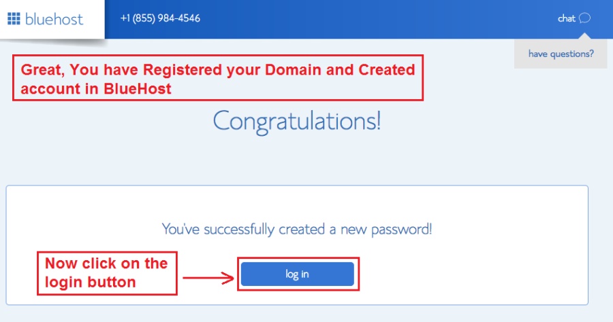
Task: Click the "have questions?" popup
Action: coord(561,54)
